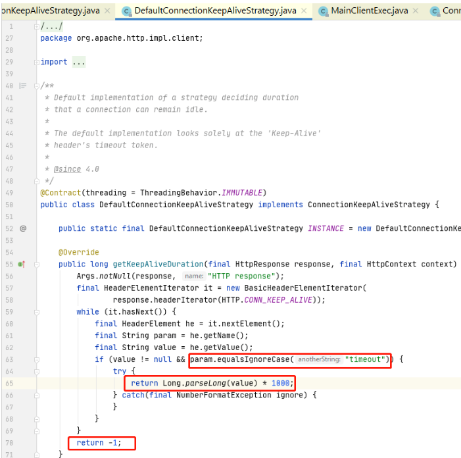Click the package org.apache.http.impl.client line
The height and width of the screenshot is (458, 461).
[122, 38]
